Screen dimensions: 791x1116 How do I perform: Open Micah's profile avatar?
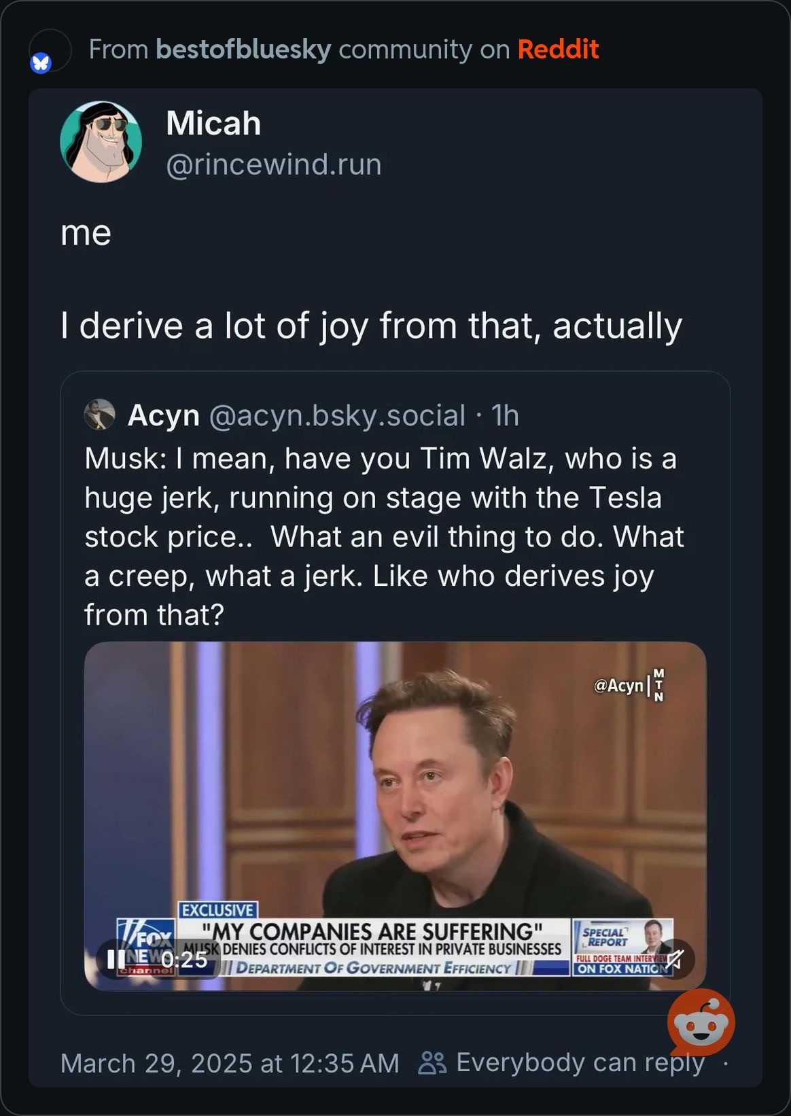101,142
